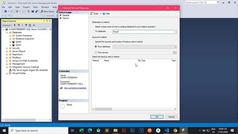Image resolution: width=238 pixels, height=134 pixels.
Task: Click the Connect Object Explorer plug icon
Action: pos(15,25)
